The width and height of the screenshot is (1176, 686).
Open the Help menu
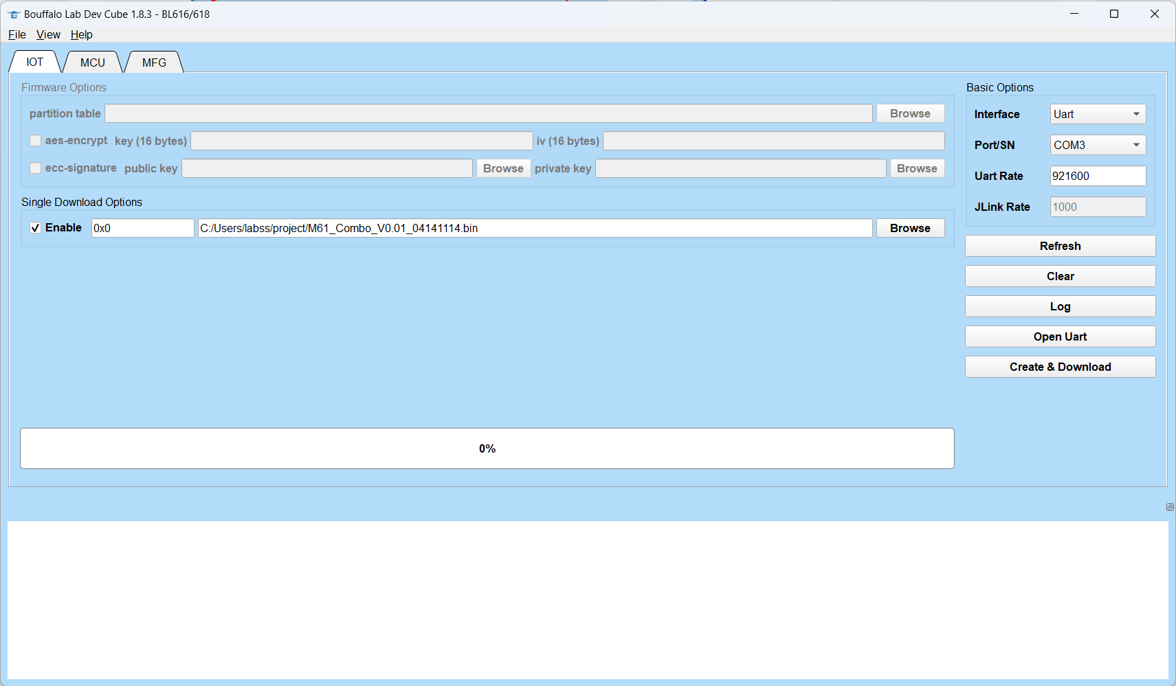81,34
